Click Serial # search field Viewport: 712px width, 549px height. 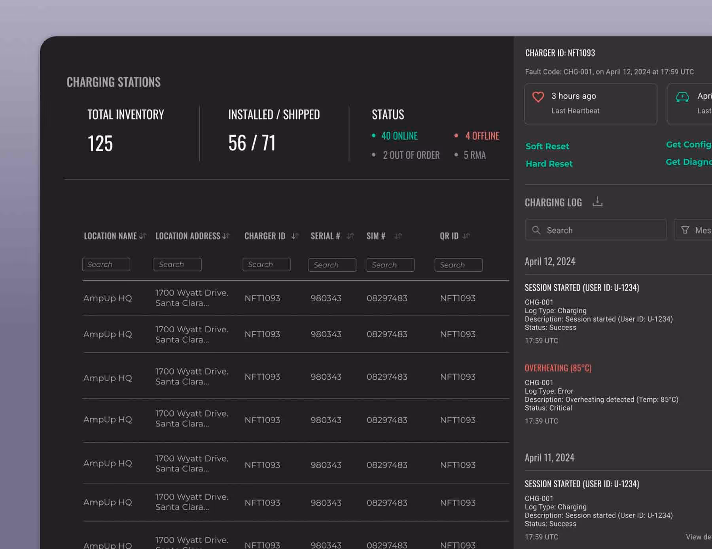click(332, 265)
